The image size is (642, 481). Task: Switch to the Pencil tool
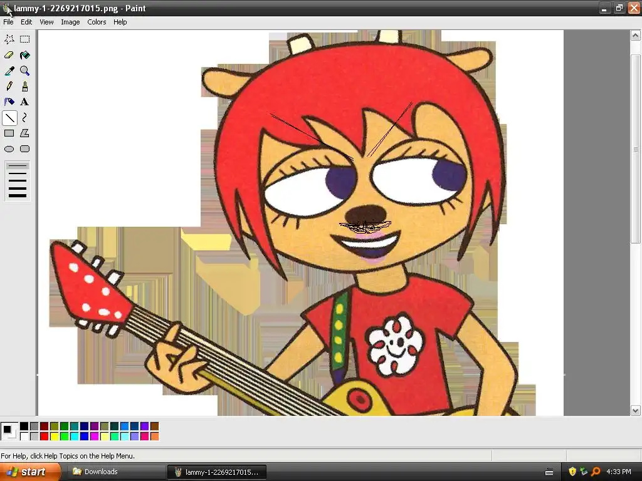(9, 86)
